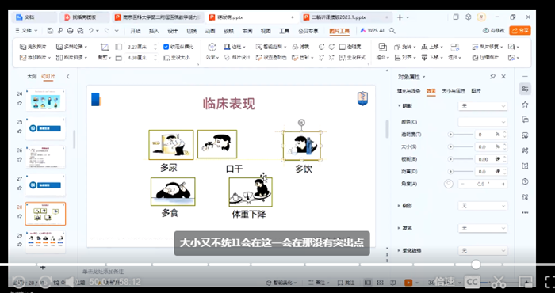
Task: Expand the 发光 glow section triangle
Action: [400, 228]
